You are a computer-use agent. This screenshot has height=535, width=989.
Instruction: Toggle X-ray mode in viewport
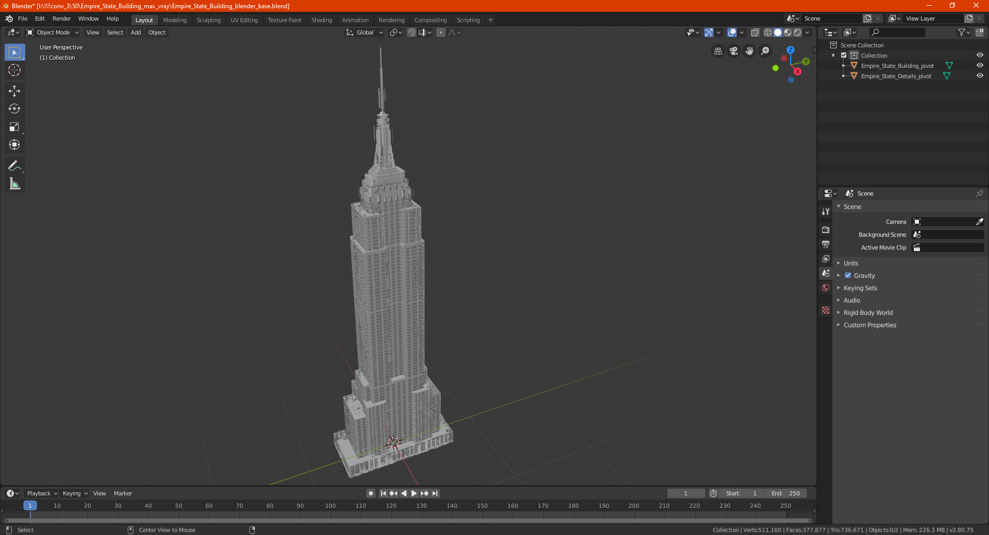(755, 32)
